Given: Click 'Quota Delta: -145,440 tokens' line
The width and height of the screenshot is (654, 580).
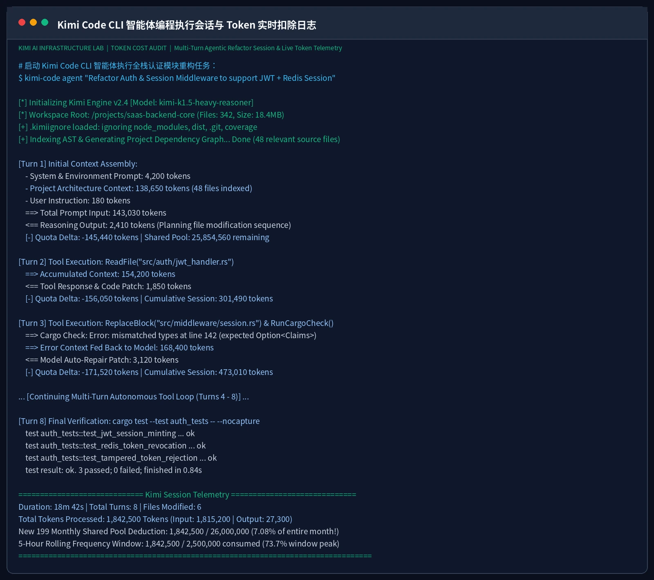Looking at the screenshot, I should (x=147, y=237).
